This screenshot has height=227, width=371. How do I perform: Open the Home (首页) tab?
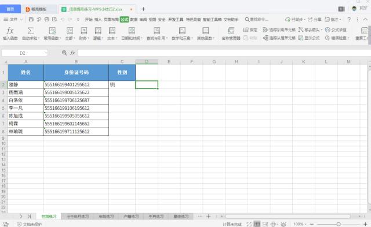click(x=10, y=9)
